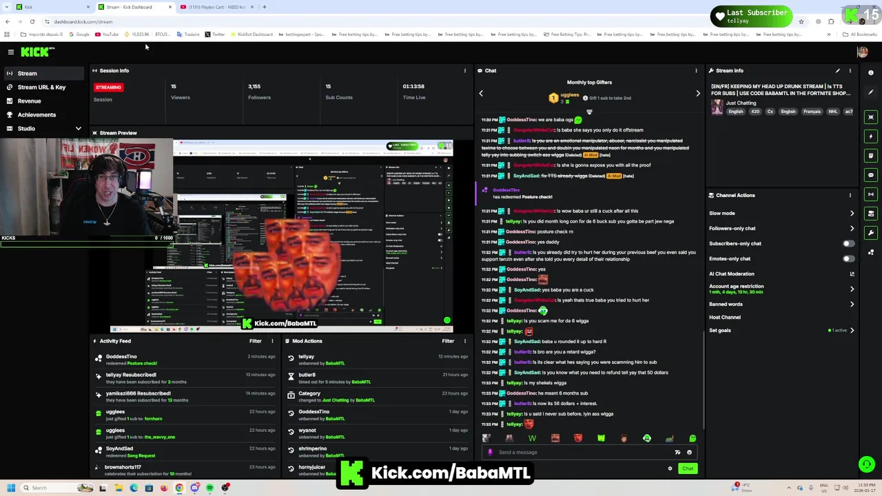Click the lightning bolt widget icon in right sidebar
The width and height of the screenshot is (882, 496).
pos(871,136)
